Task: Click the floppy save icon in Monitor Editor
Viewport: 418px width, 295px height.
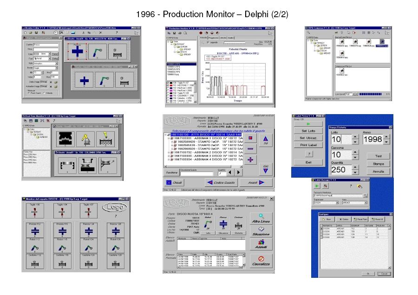Action: point(36,33)
